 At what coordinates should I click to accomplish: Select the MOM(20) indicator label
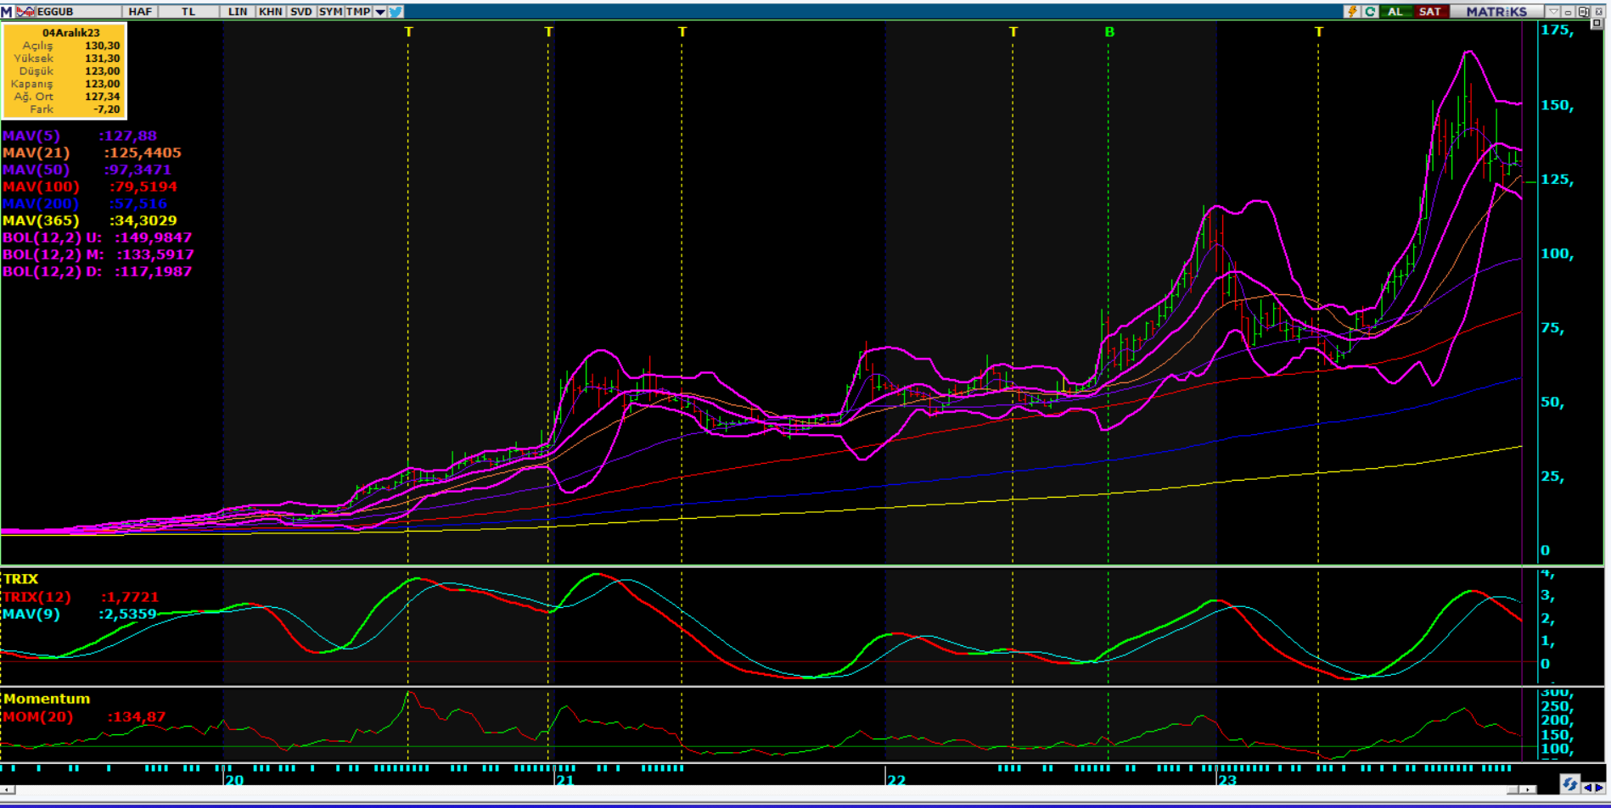(37, 716)
